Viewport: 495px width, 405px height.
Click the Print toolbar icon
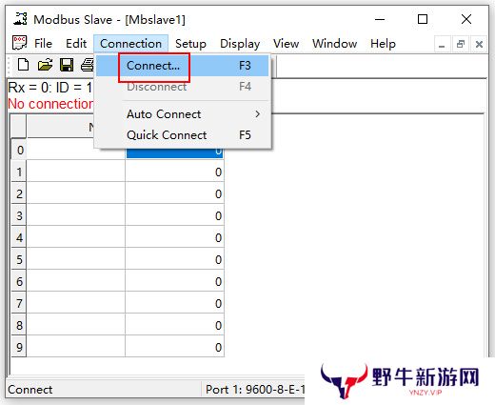pos(87,65)
